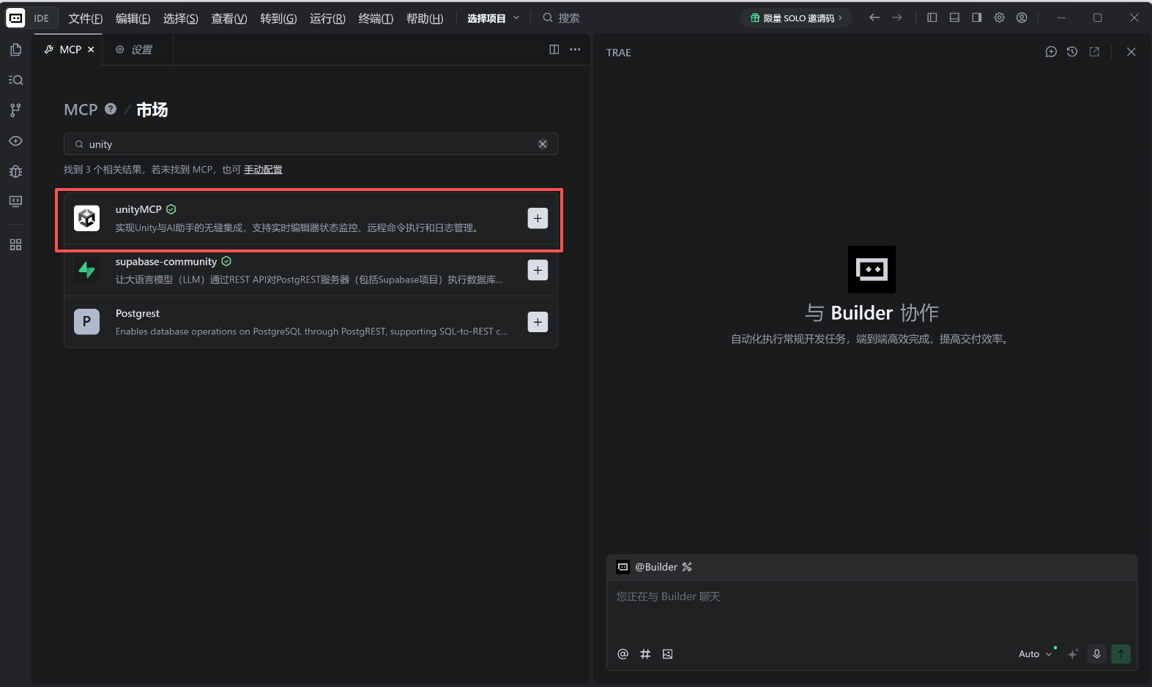
Task: Click the sparkle prompt enhance icon
Action: [x=1073, y=654]
